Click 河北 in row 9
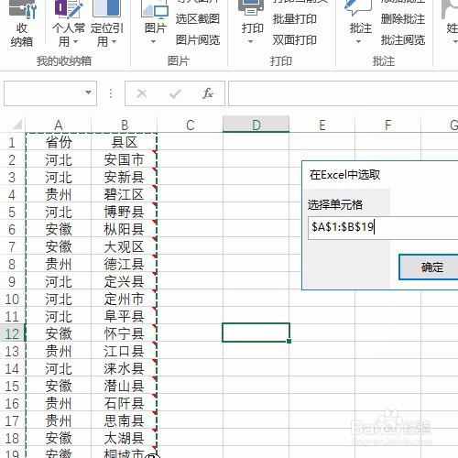Screen dimensions: 458x458 pyautogui.click(x=59, y=281)
